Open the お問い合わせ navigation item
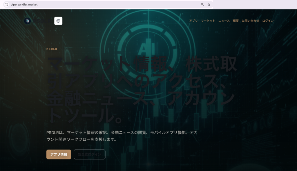Image resolution: width=297 pixels, height=171 pixels. tap(250, 21)
